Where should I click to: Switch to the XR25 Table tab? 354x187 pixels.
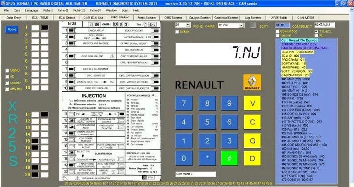point(279,18)
